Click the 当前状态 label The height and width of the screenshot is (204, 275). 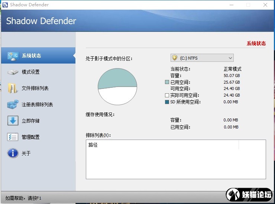tap(180, 69)
